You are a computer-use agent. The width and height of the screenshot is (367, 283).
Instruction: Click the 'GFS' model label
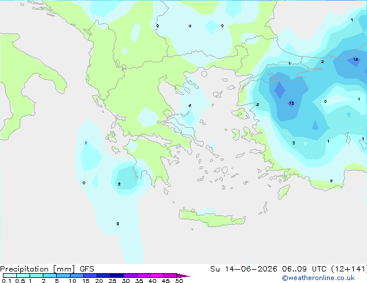[87, 269]
